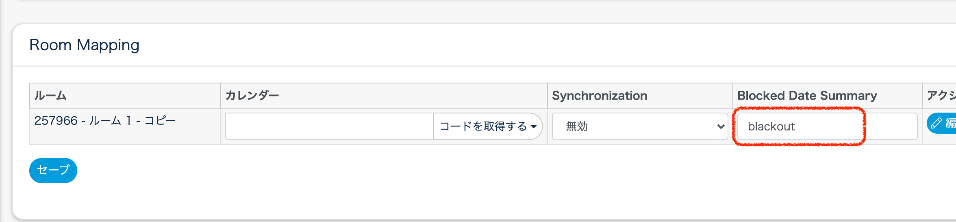
Task: Click the word blackout in the summary field
Action: click(x=771, y=126)
